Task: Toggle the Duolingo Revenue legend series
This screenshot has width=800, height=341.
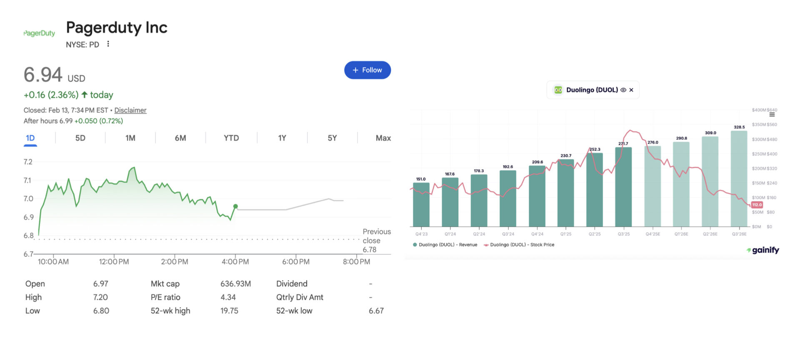Action: 445,245
